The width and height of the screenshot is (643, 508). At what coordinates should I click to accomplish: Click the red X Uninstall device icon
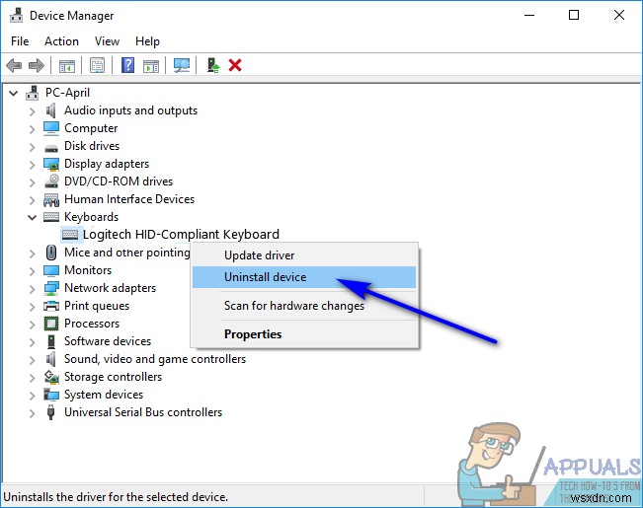(x=235, y=65)
